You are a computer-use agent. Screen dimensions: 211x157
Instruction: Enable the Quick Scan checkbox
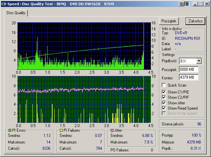pyautogui.click(x=164, y=85)
